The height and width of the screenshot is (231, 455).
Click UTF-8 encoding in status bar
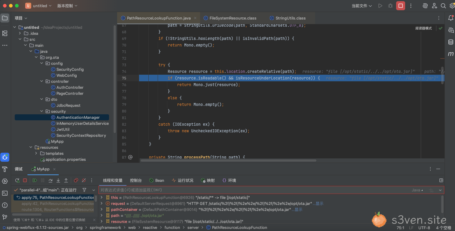click(424, 228)
